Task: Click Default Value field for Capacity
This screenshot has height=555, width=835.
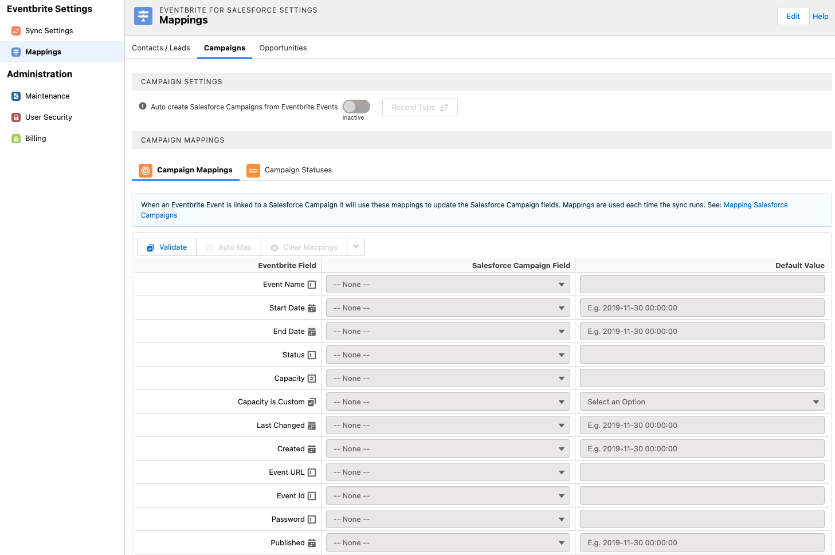Action: (x=702, y=379)
